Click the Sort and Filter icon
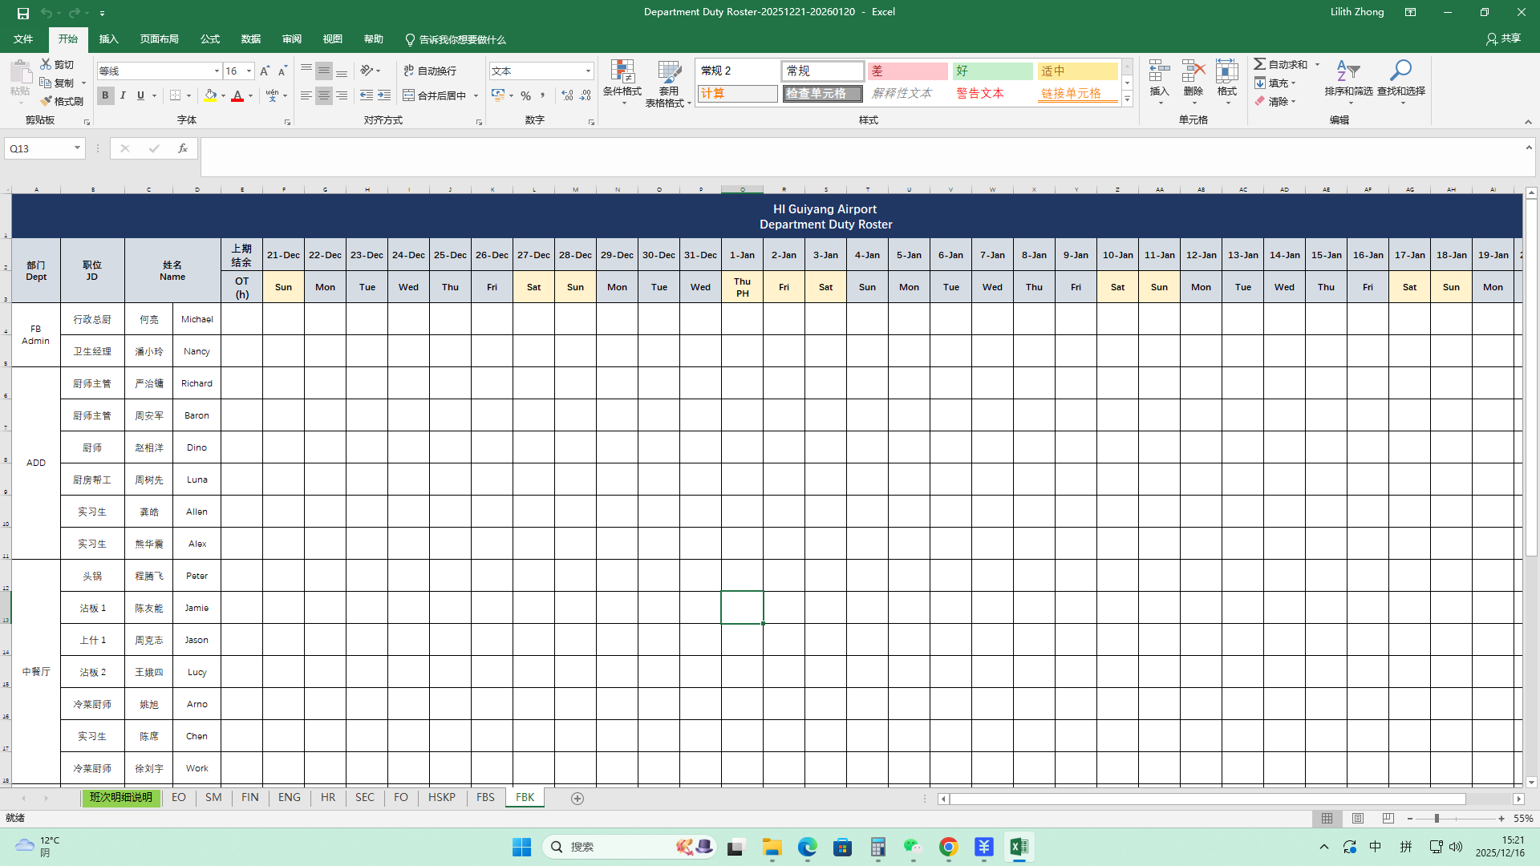 tap(1347, 72)
